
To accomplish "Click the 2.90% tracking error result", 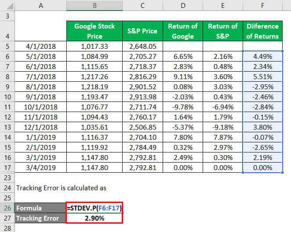I will pyautogui.click(x=94, y=218).
